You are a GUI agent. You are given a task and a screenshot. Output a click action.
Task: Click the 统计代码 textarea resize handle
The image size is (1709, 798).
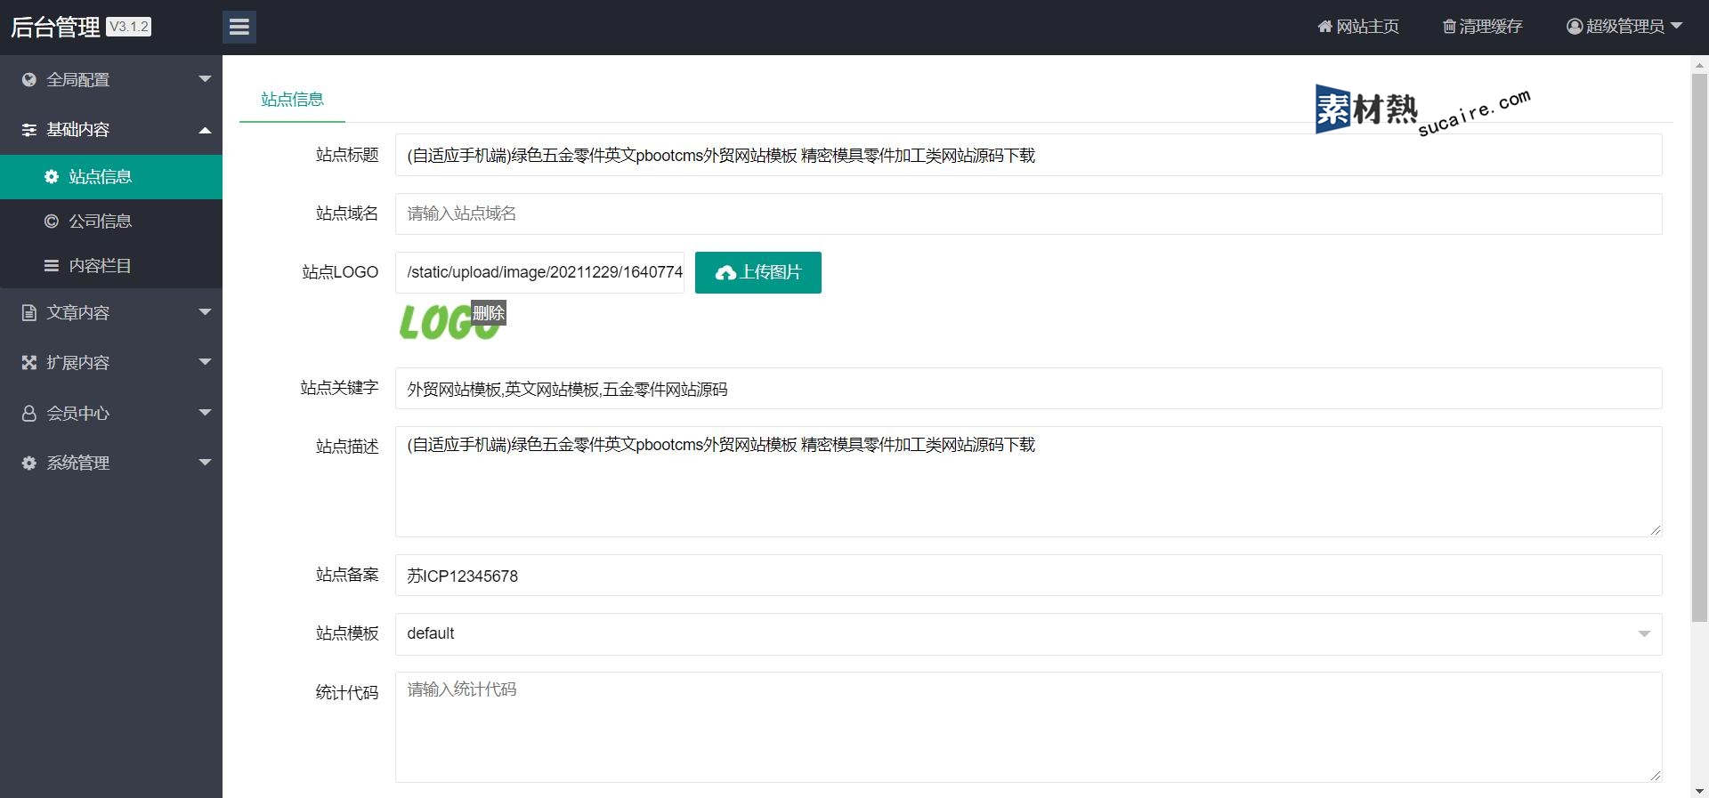(1655, 775)
